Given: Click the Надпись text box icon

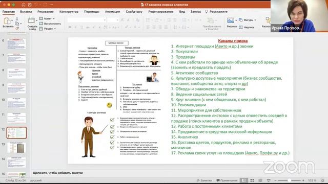Looking at the screenshot, I should pos(241,27).
